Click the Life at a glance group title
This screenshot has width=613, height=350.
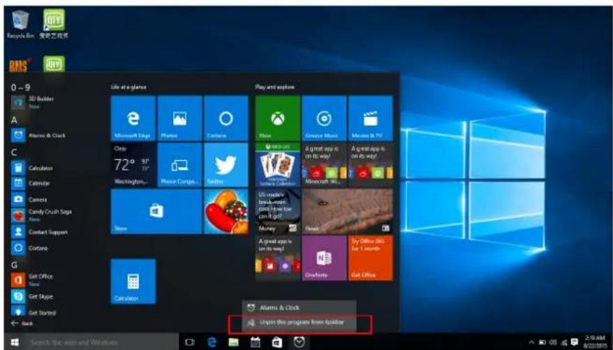[128, 87]
